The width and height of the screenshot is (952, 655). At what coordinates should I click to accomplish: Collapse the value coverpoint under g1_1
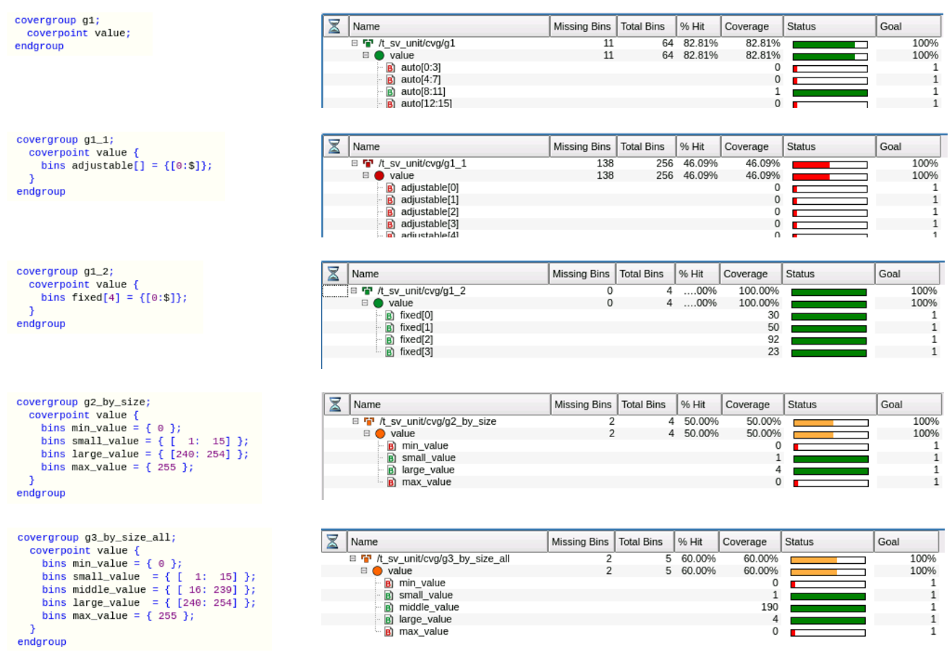[366, 176]
